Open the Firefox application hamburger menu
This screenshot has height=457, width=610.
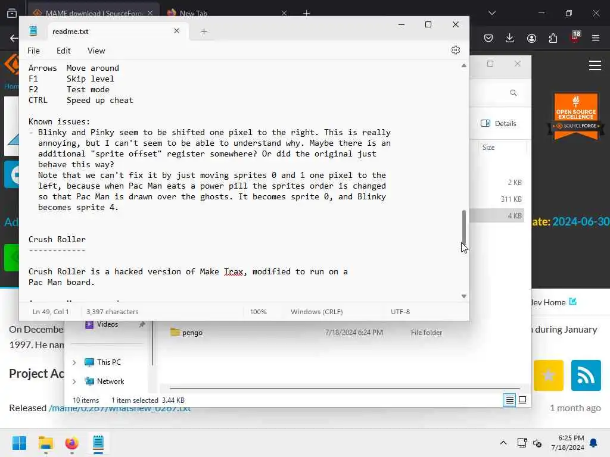point(596,38)
